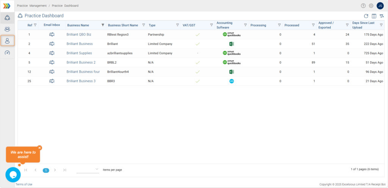The height and width of the screenshot is (188, 388).
Task: Click Practice Management in the breadcrumb
Action: point(32,6)
